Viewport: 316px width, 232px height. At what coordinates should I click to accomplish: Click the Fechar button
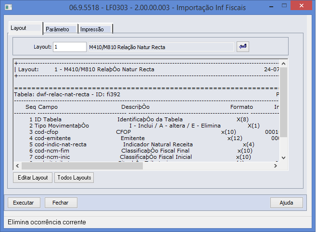(61, 203)
